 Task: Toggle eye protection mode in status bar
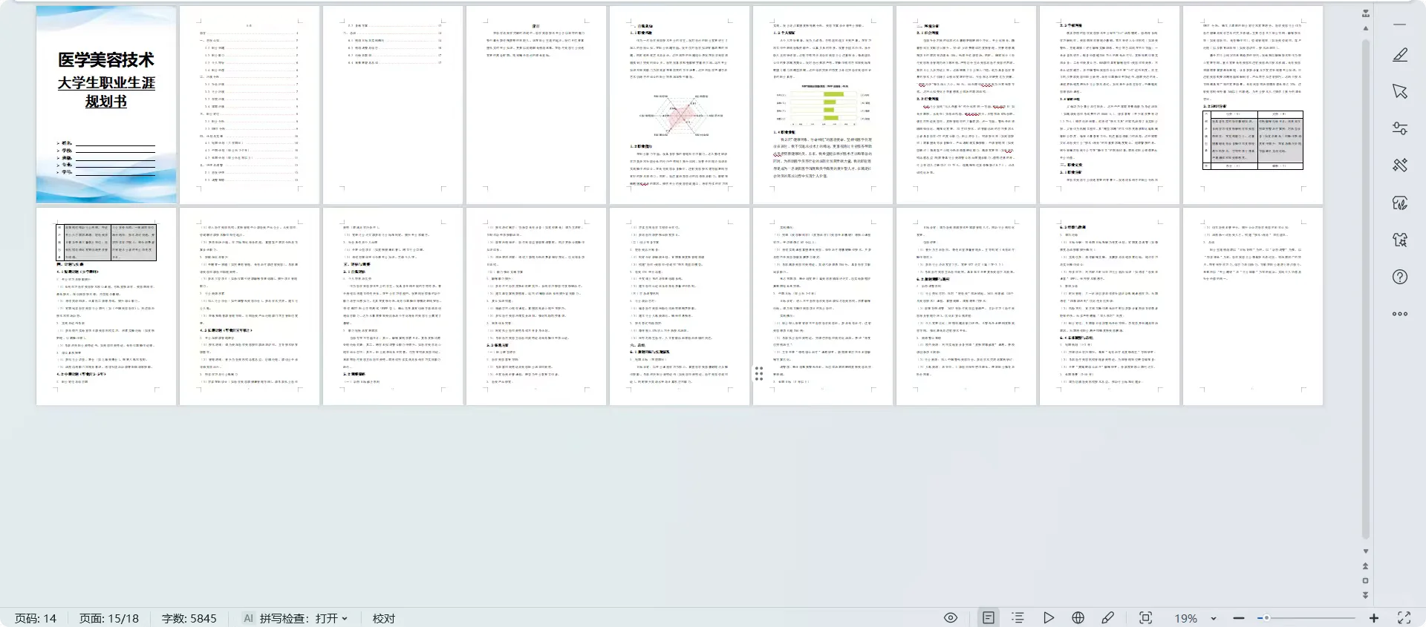[x=950, y=618]
